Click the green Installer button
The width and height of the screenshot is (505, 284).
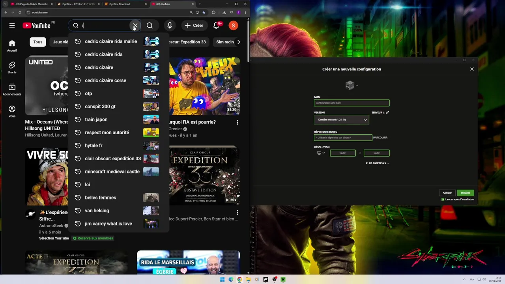tap(465, 193)
